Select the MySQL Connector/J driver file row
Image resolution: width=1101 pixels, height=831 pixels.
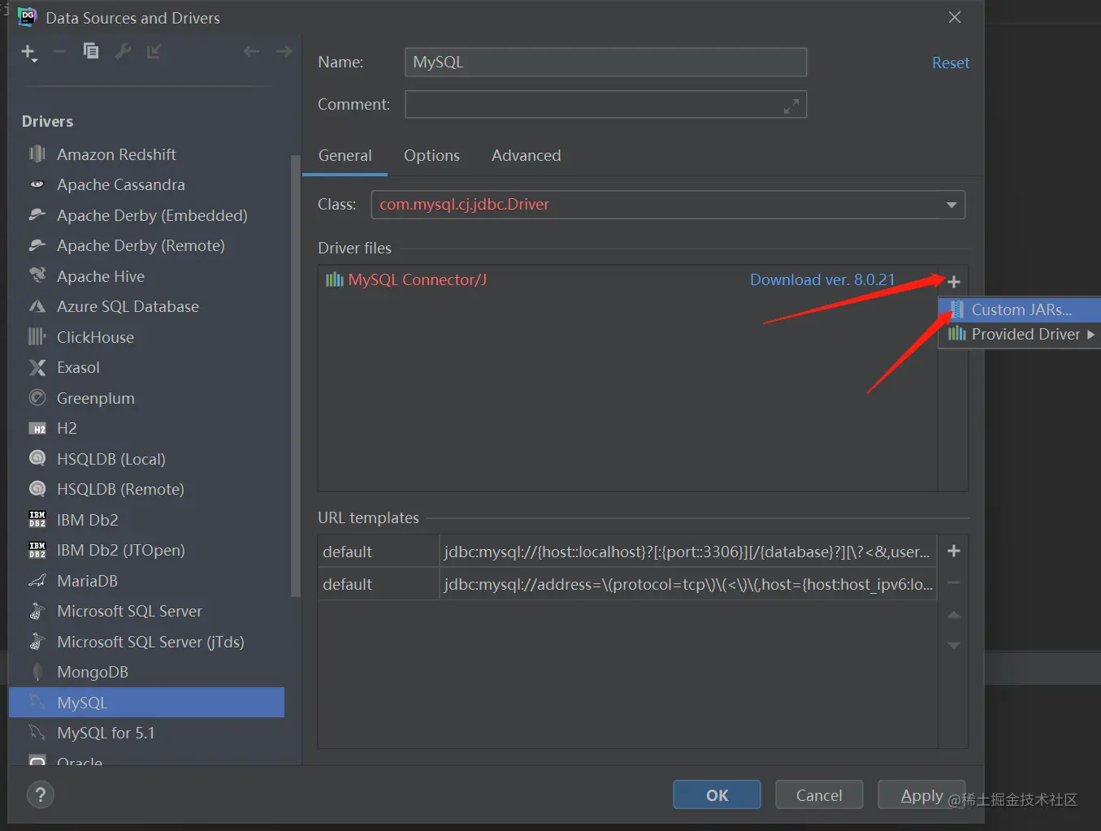coord(627,280)
